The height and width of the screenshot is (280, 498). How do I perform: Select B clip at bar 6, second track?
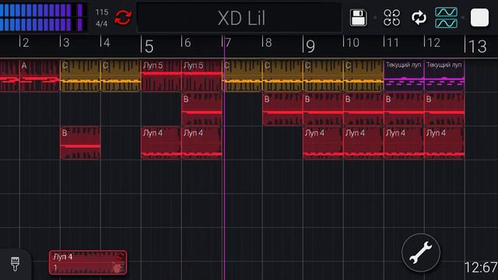(202, 109)
